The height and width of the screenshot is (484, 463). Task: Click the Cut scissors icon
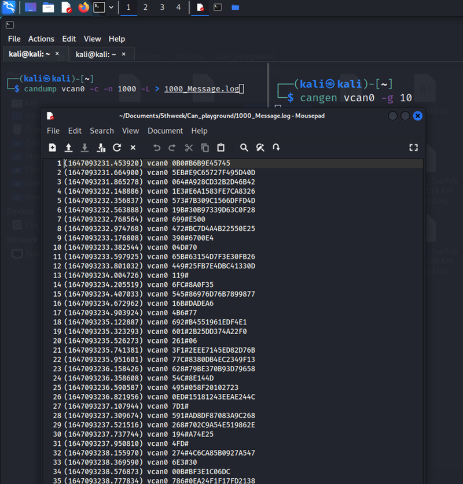pyautogui.click(x=189, y=147)
